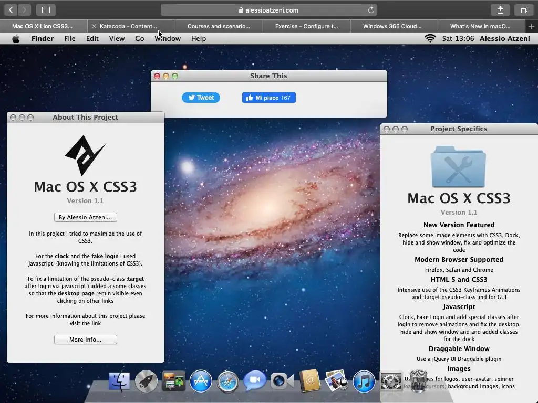
Task: Close the Share This window with red button
Action: 157,76
